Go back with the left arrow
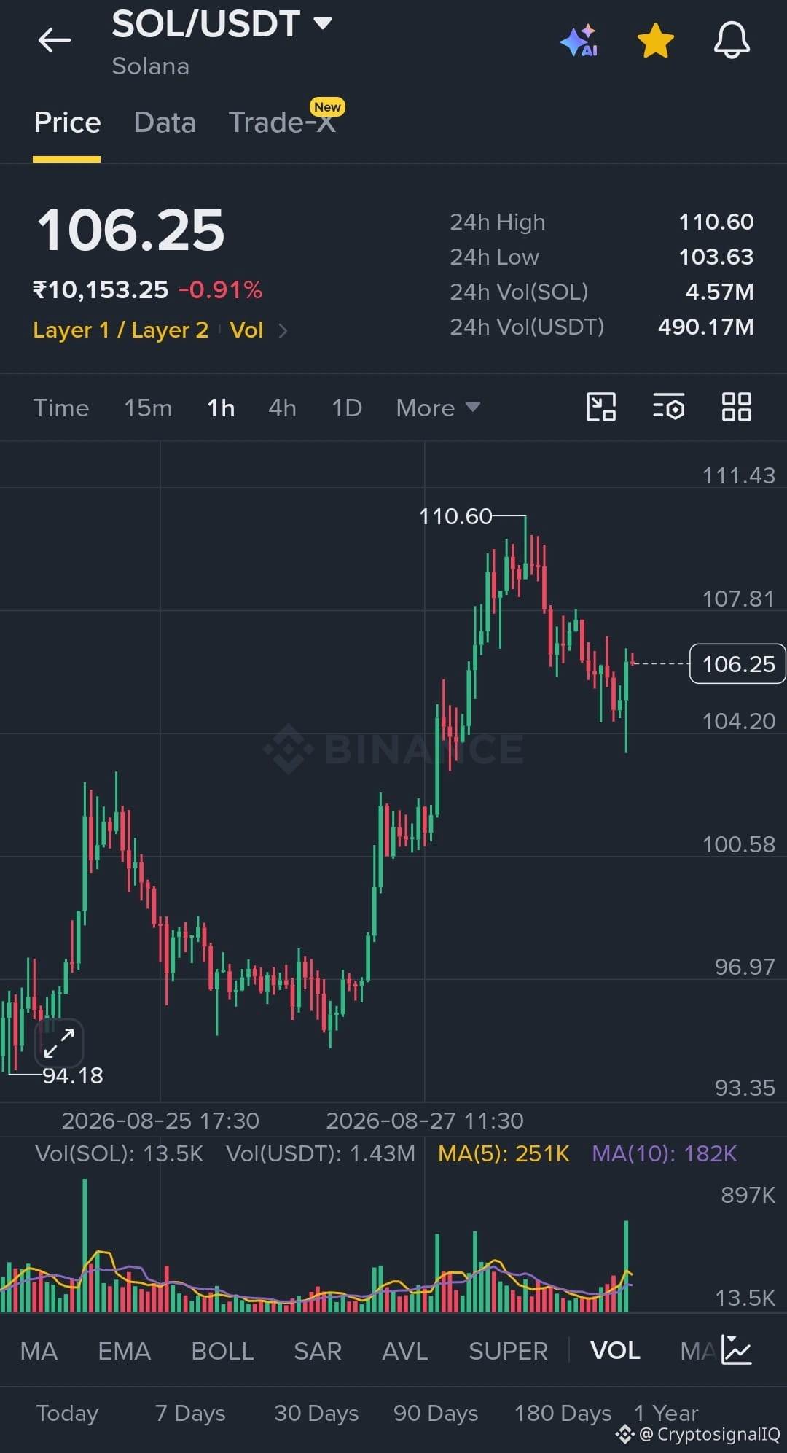Viewport: 787px width, 1453px height. [x=54, y=40]
